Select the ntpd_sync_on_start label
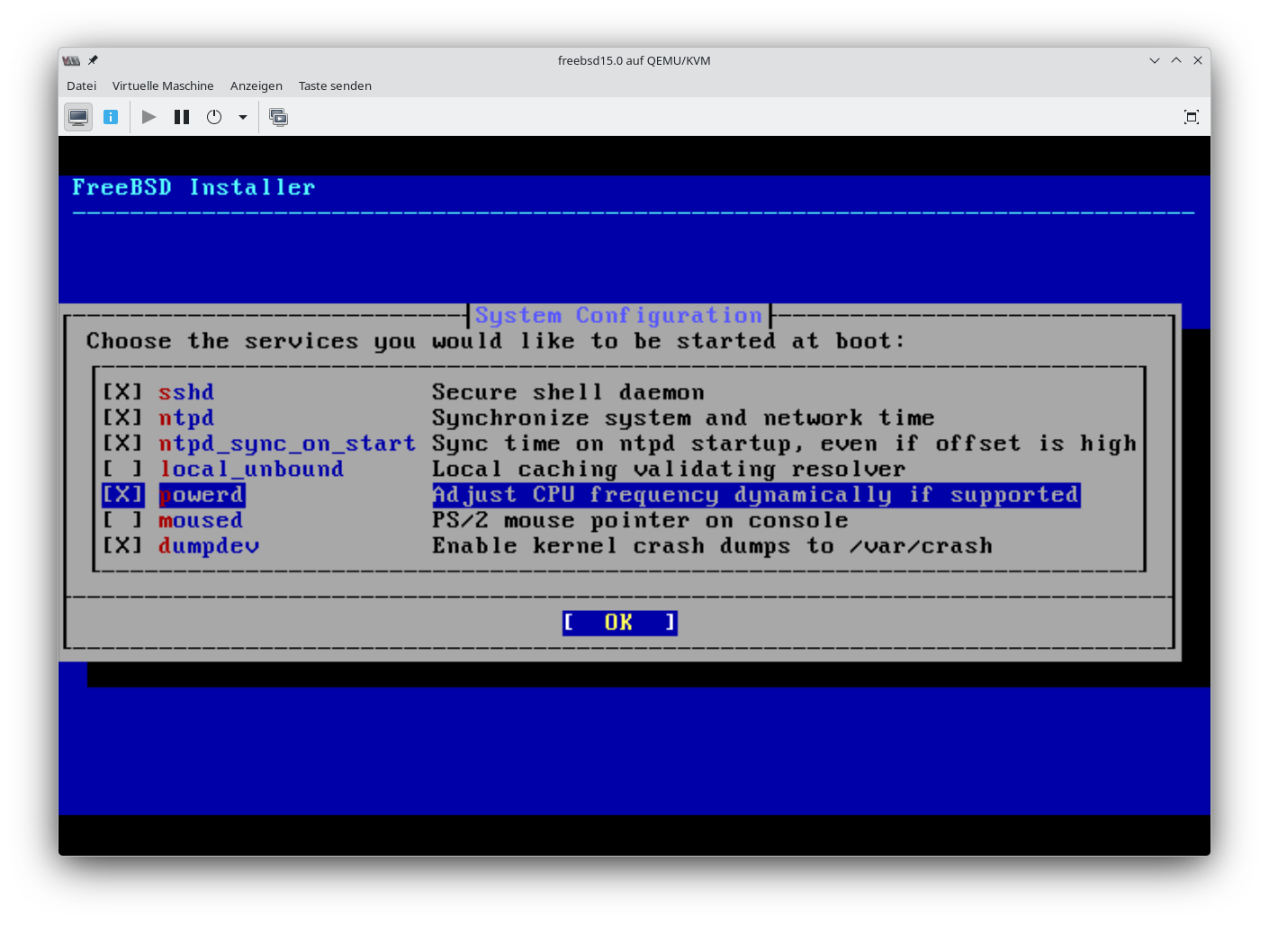This screenshot has width=1269, height=925. pos(287,444)
